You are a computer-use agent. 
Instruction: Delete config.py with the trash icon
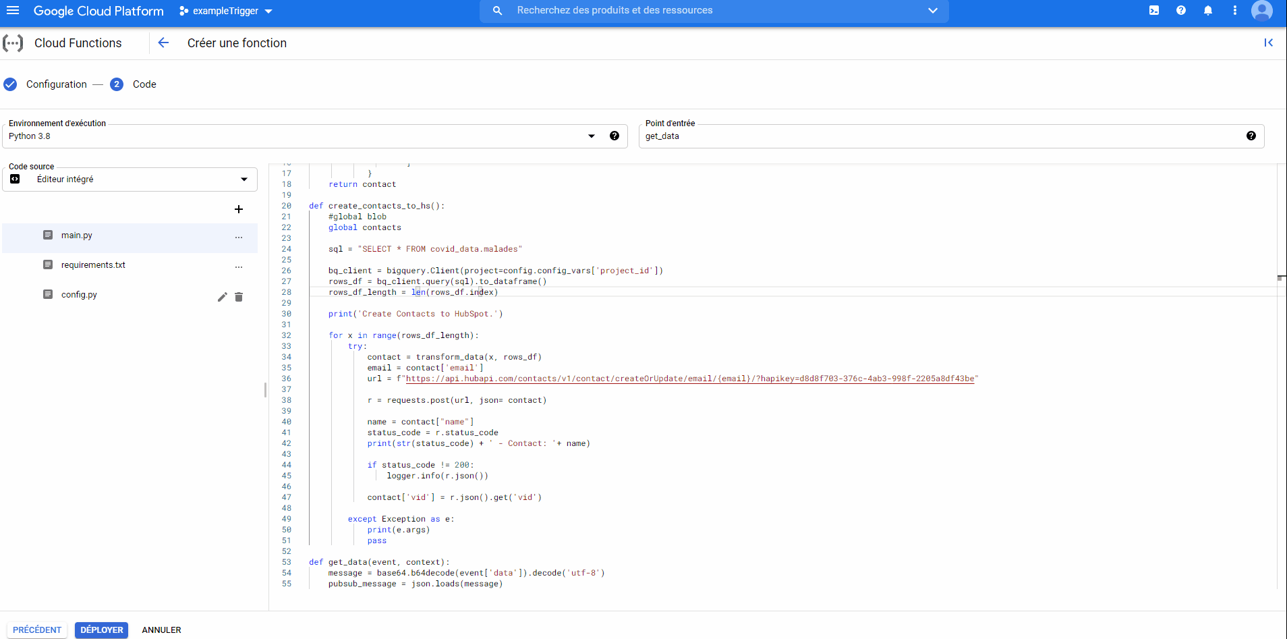239,297
